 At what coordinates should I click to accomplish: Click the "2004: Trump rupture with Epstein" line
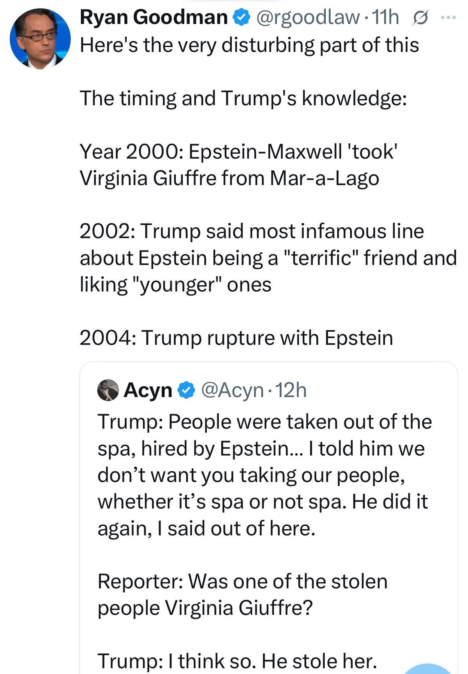click(x=236, y=338)
